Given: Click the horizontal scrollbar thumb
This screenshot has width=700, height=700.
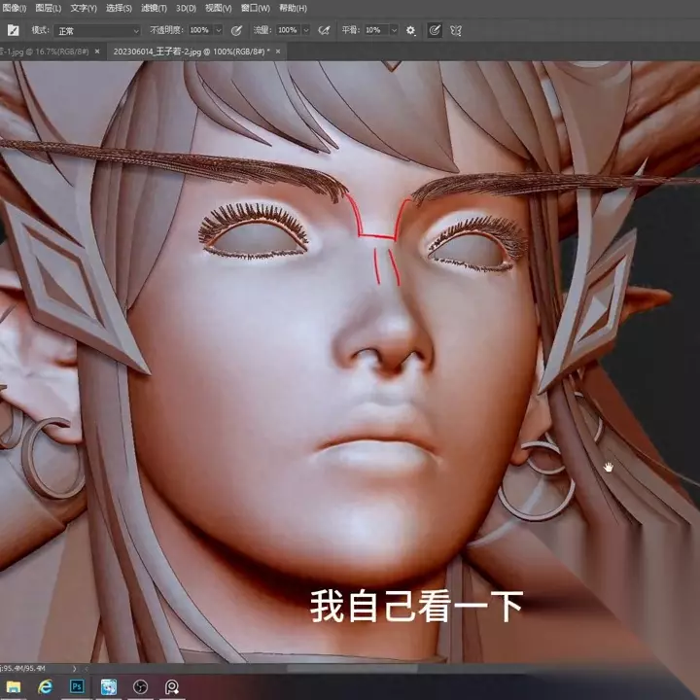Looking at the screenshot, I should click(x=353, y=668).
